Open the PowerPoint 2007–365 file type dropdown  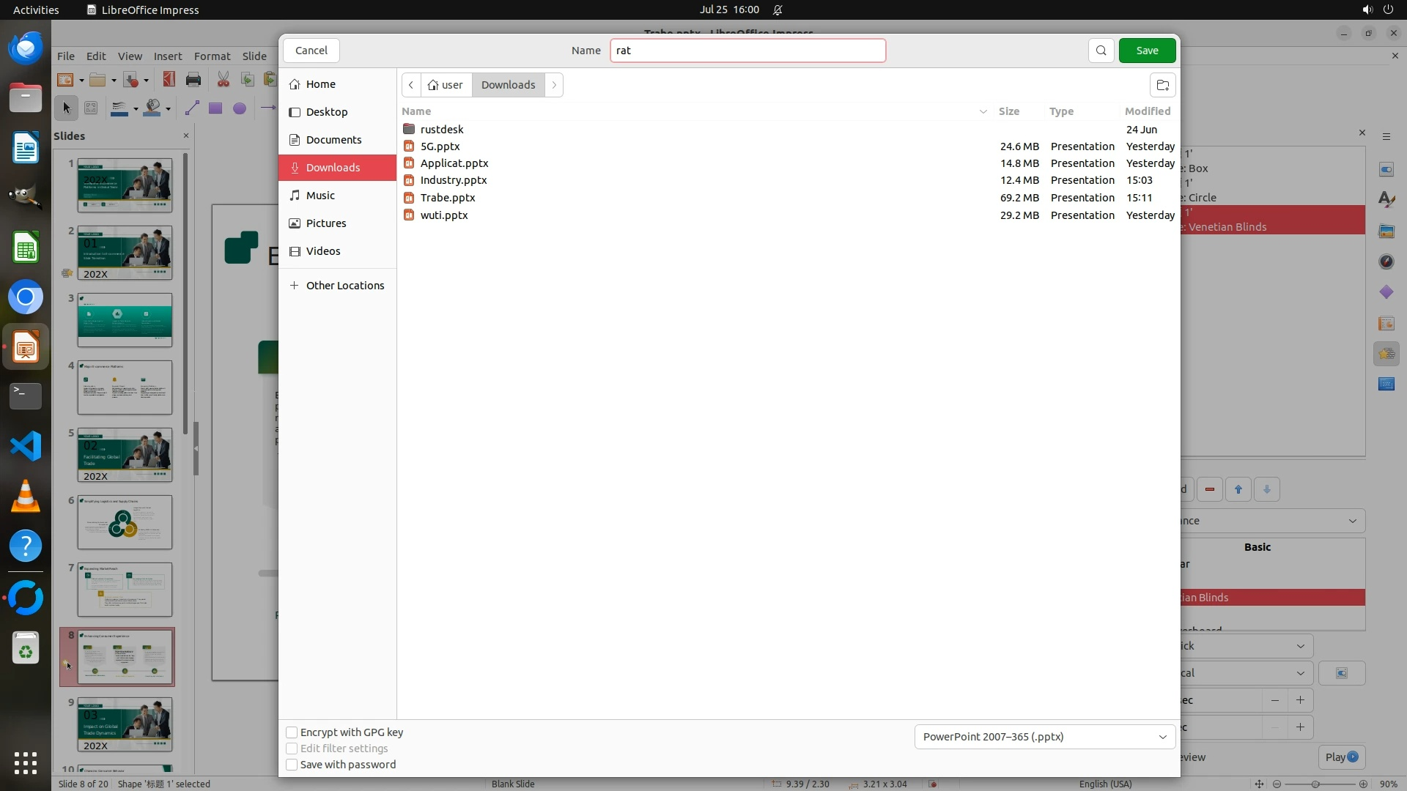point(1044,737)
